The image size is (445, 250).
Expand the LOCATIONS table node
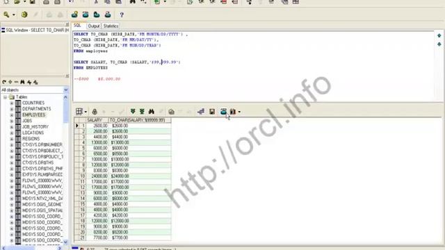(12, 133)
